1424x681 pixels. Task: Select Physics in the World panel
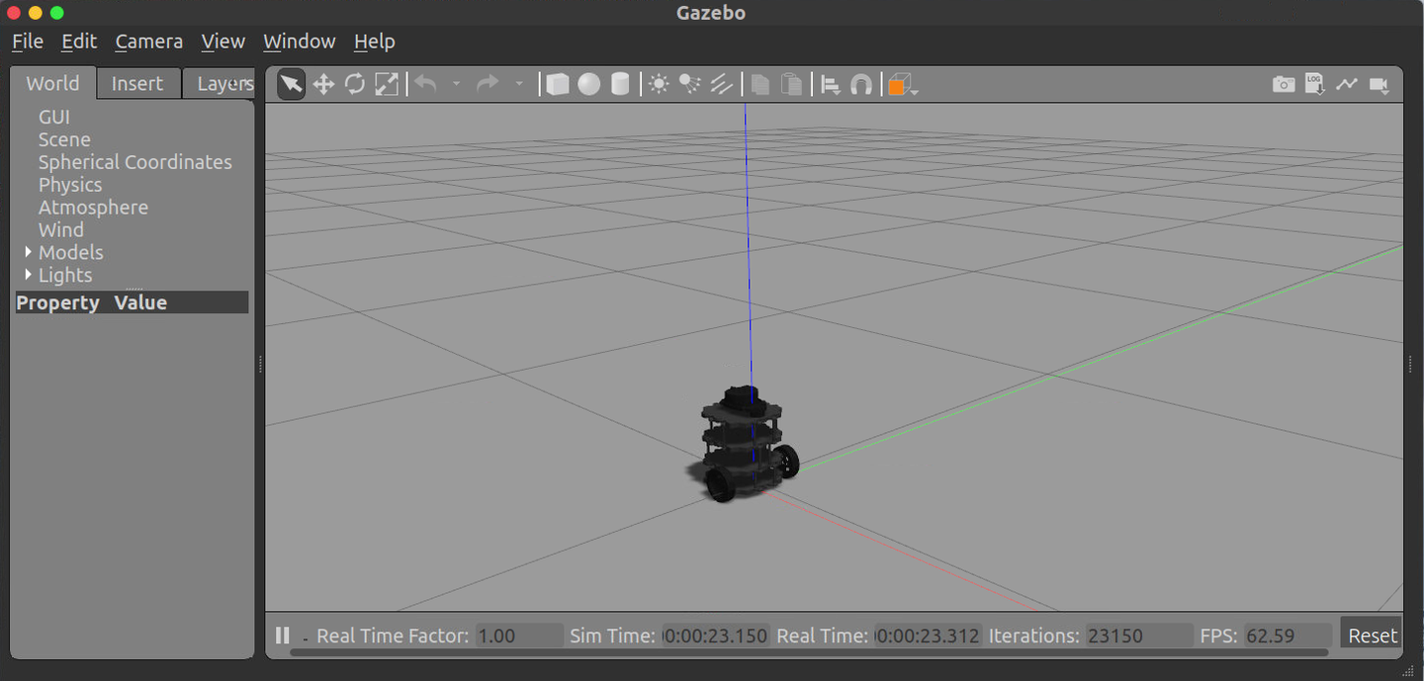(69, 184)
